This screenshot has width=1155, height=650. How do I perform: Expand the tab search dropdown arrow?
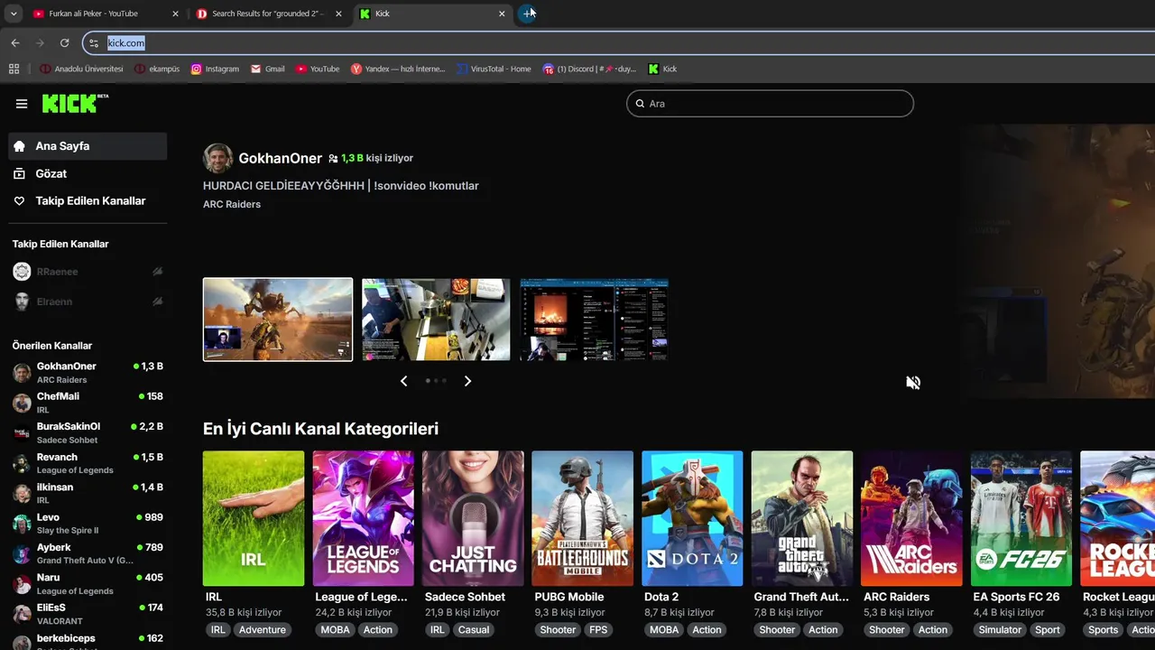pyautogui.click(x=14, y=14)
